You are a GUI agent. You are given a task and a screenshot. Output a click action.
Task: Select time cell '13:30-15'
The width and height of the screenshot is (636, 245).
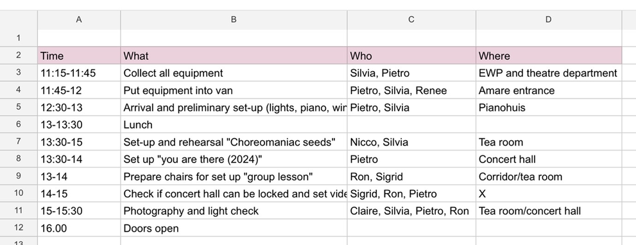pos(79,142)
